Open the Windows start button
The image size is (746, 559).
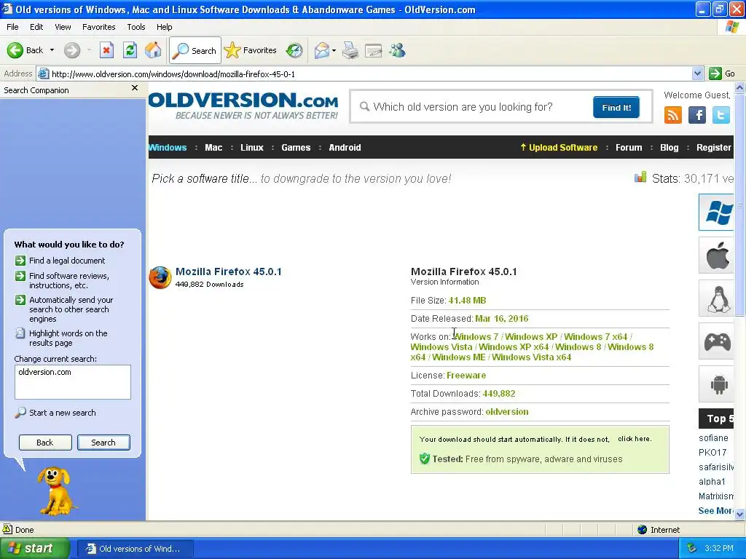click(35, 548)
